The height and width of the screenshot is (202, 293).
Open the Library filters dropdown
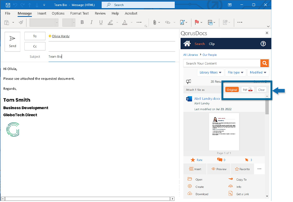211,72
